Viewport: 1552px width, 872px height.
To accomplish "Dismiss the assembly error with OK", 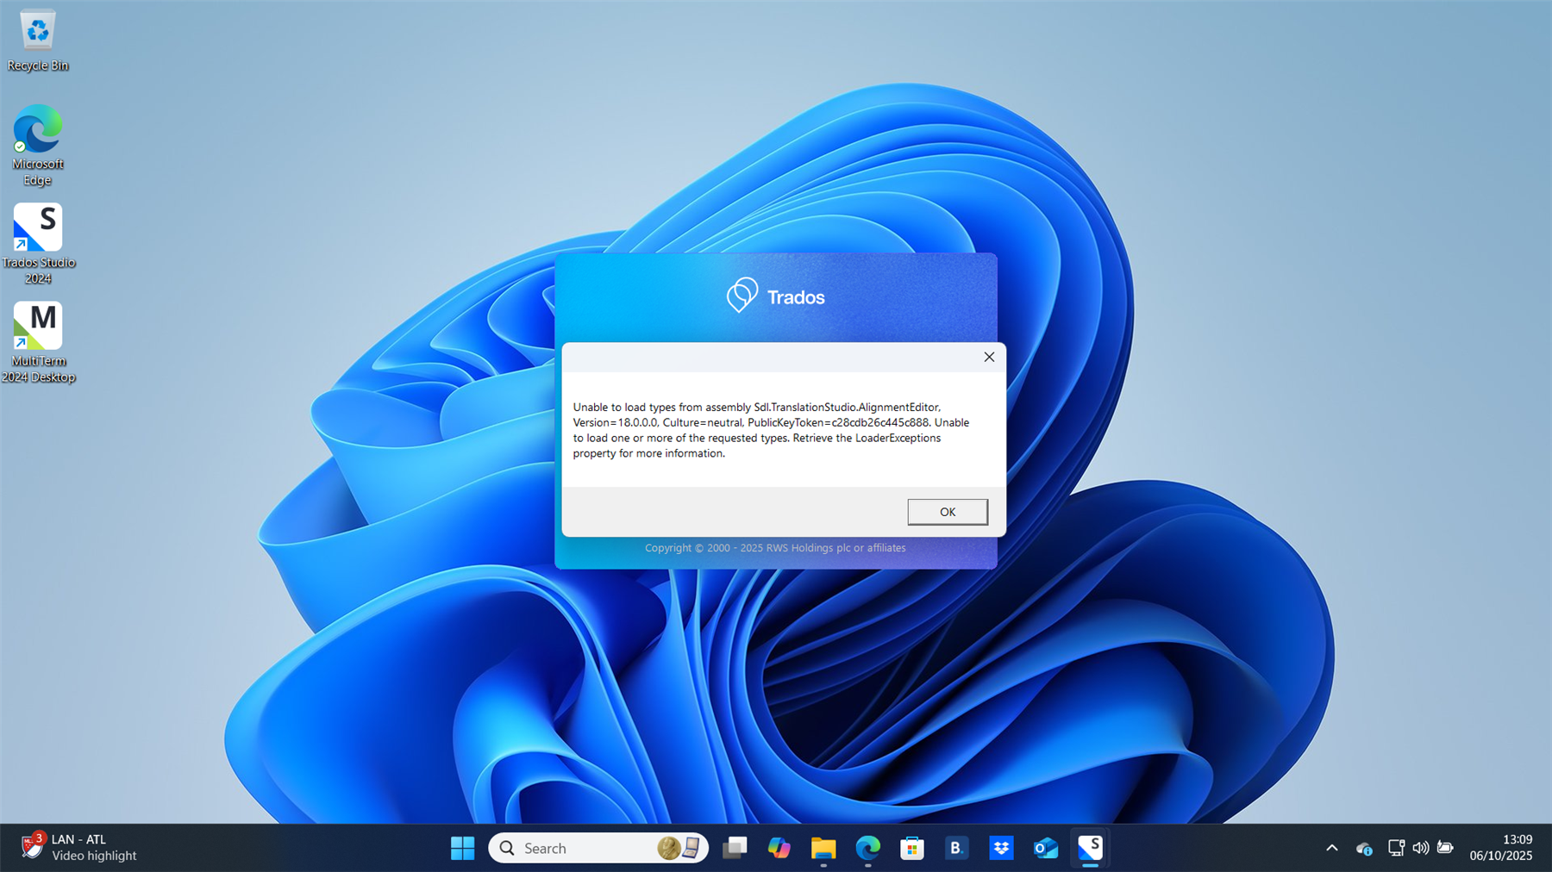I will (x=947, y=511).
